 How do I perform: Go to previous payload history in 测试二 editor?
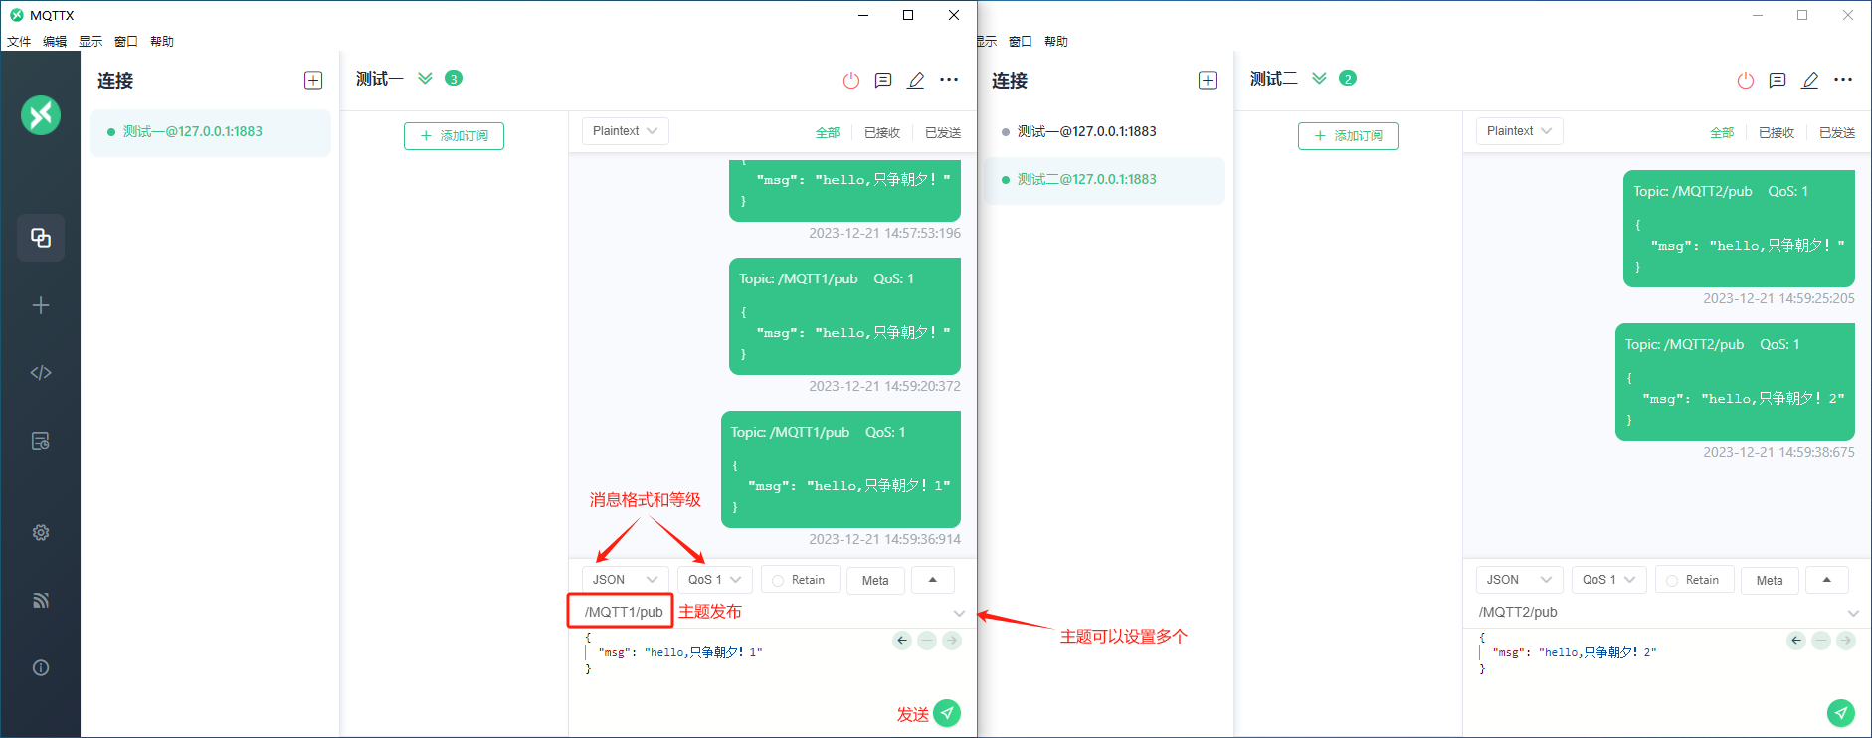[1796, 641]
